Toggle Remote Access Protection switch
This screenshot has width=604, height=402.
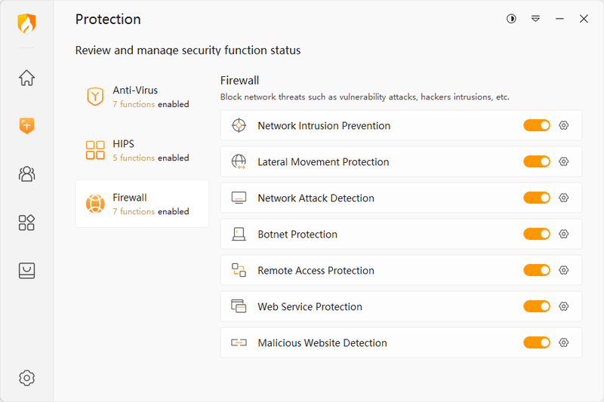pyautogui.click(x=537, y=270)
